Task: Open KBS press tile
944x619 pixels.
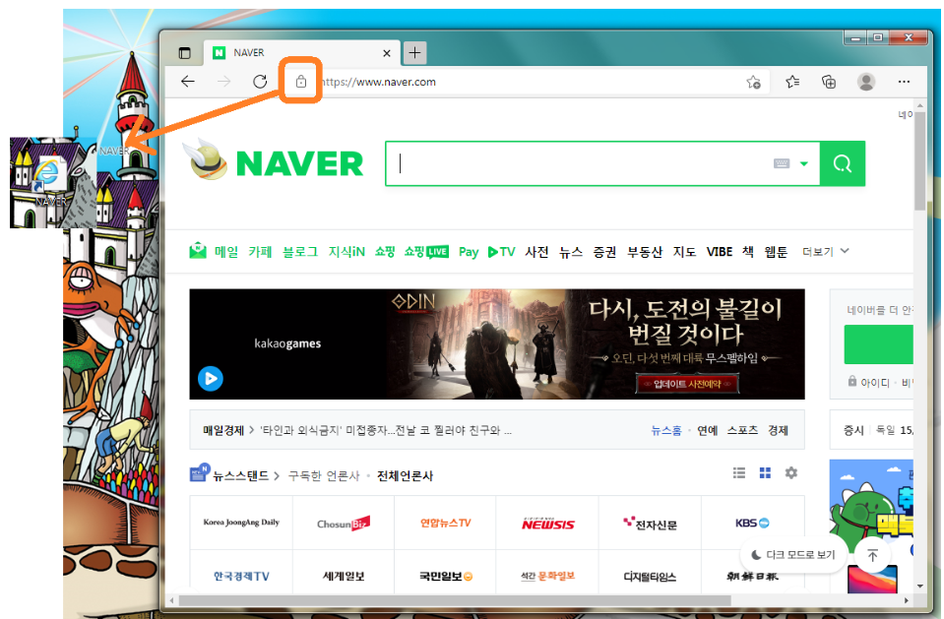Action: pos(753,523)
